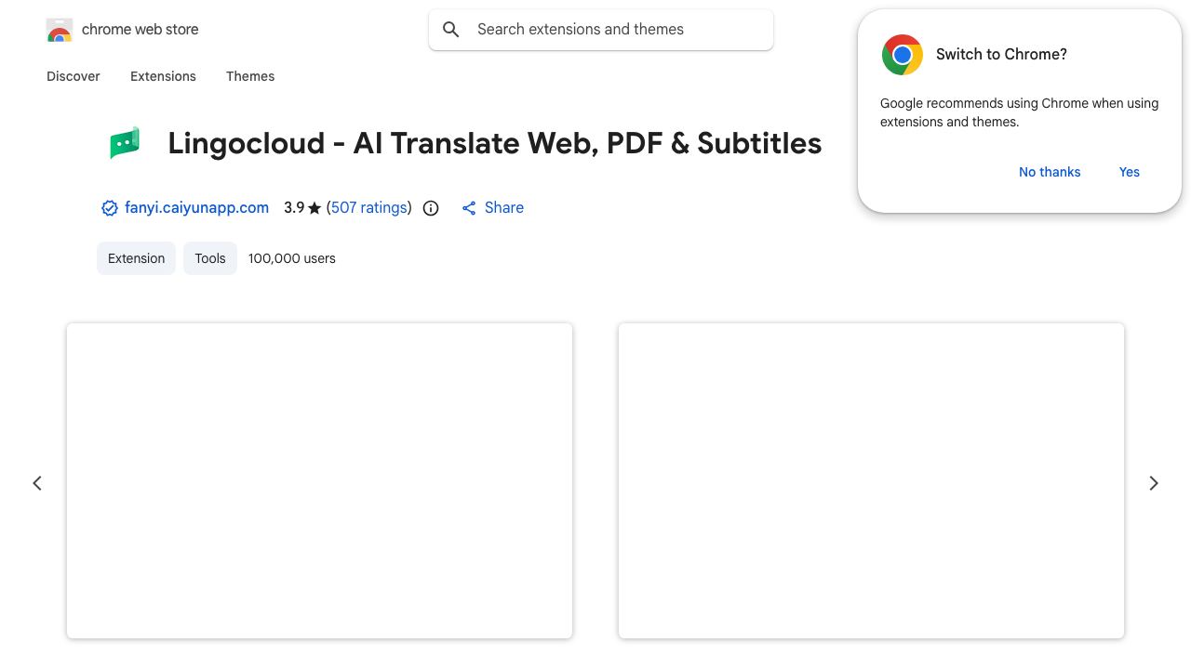Click Yes in Switch to Chrome popup

coord(1130,172)
